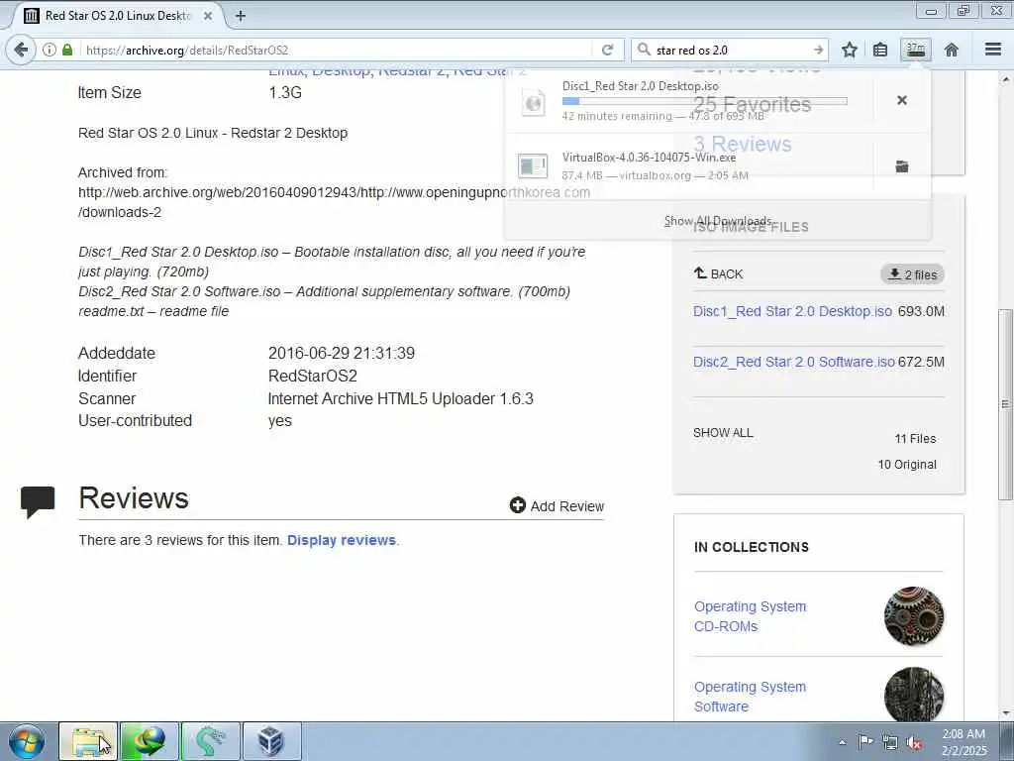Click the '11 Files' text
This screenshot has height=761, width=1014.
pos(915,439)
